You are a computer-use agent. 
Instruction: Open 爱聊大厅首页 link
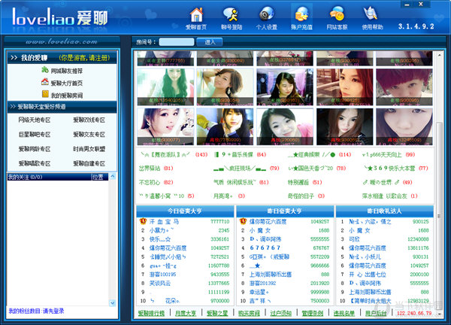[66, 84]
